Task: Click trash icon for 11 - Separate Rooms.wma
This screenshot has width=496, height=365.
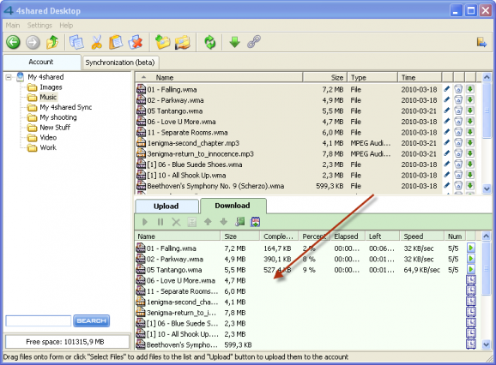Action: [458, 132]
